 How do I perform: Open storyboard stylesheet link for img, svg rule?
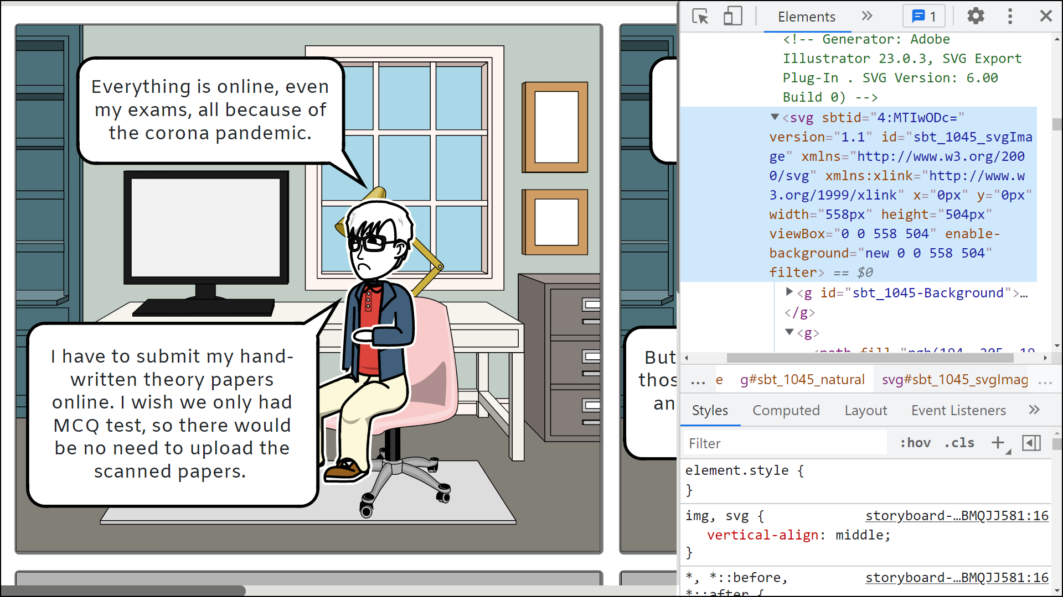[957, 516]
